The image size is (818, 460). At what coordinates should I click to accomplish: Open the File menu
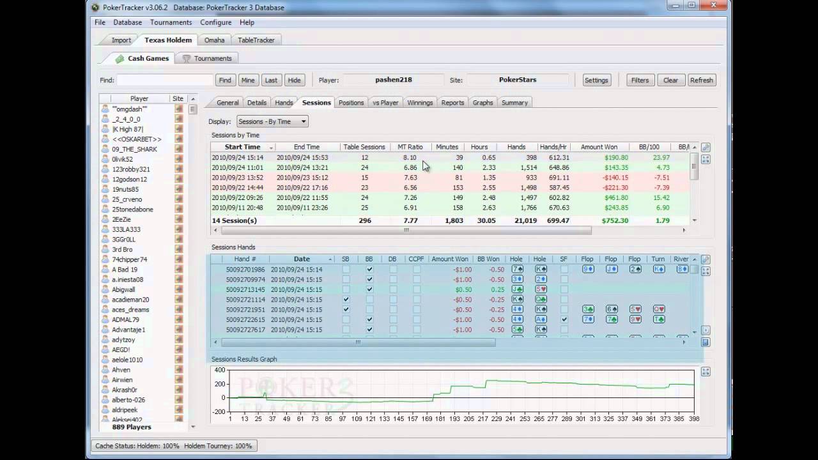[100, 22]
